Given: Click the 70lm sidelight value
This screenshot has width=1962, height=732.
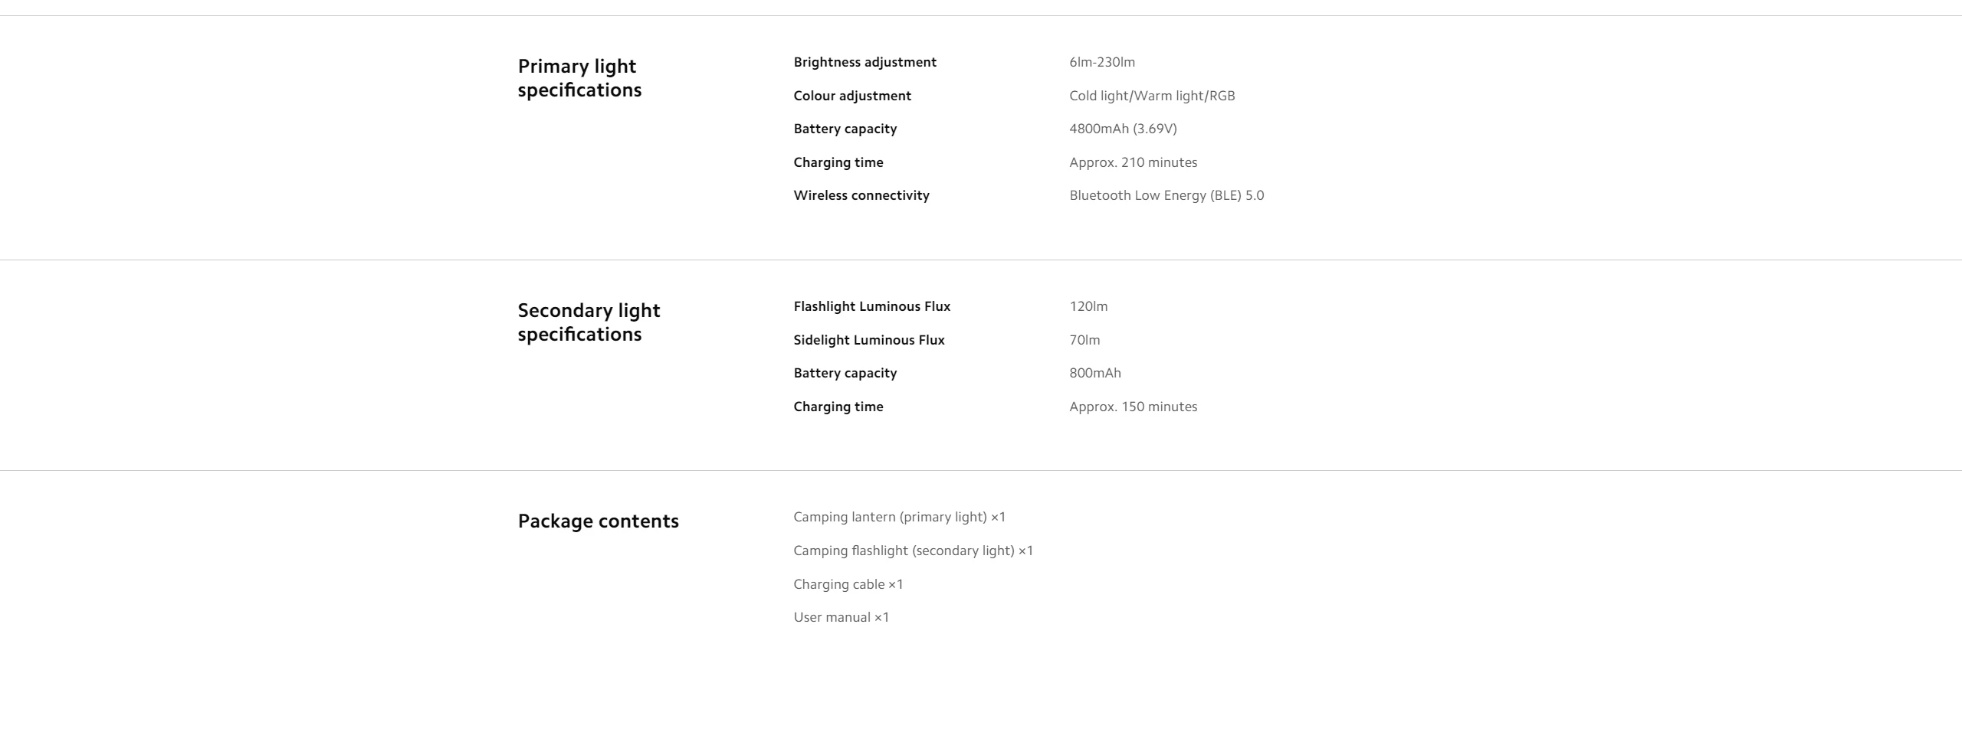Looking at the screenshot, I should click(x=1084, y=340).
